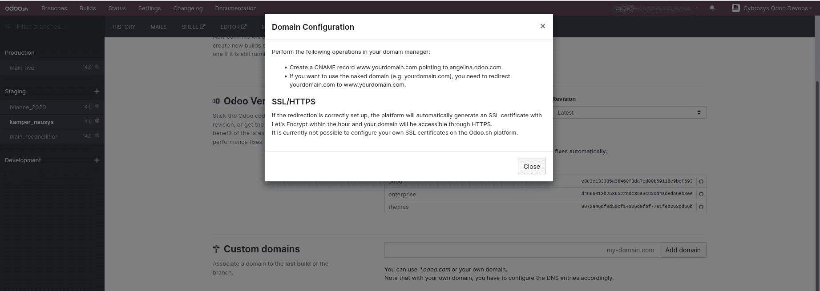
Task: Open the SHELL tab
Action: (194, 27)
